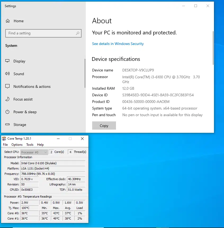The height and width of the screenshot is (228, 224).
Task: Click the Settings sidebar scrollbar
Action: click(x=85, y=73)
